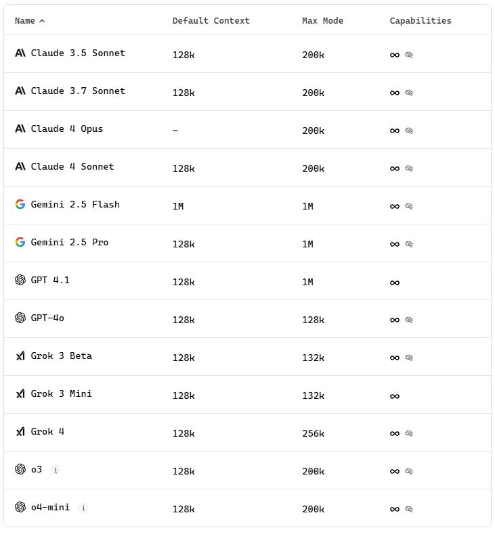Click the 1M Default Context of Gemini 2.5 Flash
The image size is (495, 534).
click(x=177, y=206)
